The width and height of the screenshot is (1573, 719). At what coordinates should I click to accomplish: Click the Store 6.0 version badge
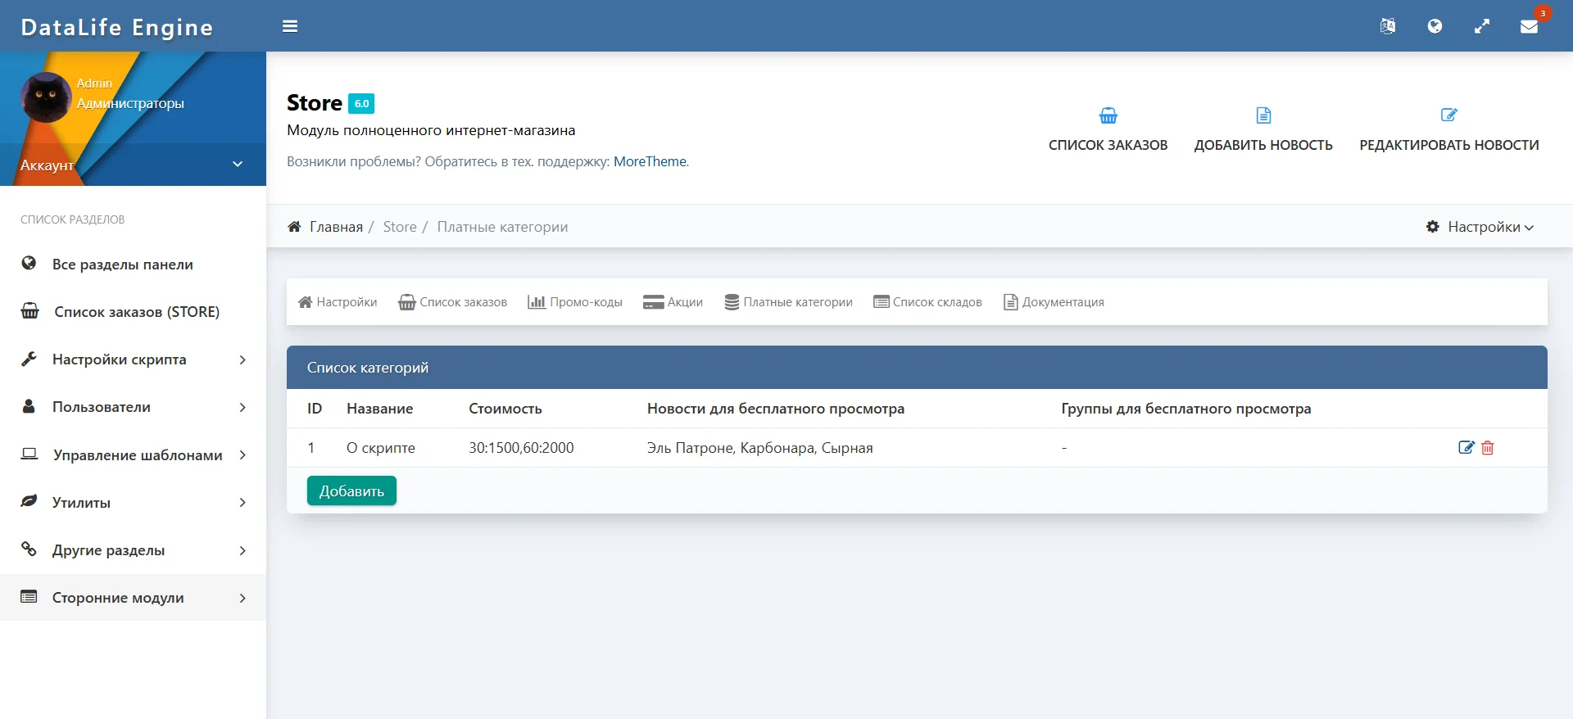click(361, 103)
